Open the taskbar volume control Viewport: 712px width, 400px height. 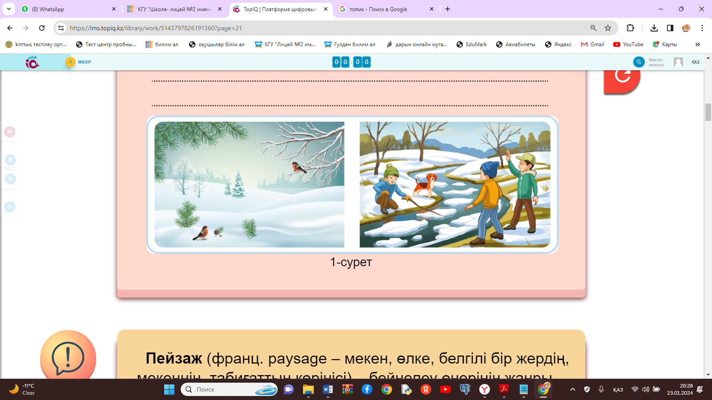646,389
